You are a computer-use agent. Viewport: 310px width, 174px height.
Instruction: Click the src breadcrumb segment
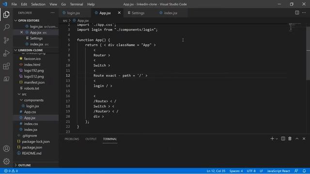(65, 20)
